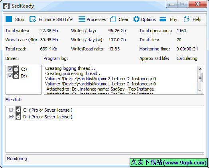Click Writes / day value 96.26 Gb
The height and width of the screenshot is (168, 209).
[x=117, y=31]
